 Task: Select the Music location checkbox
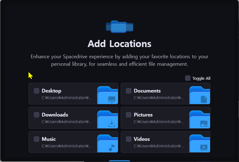click(x=37, y=139)
